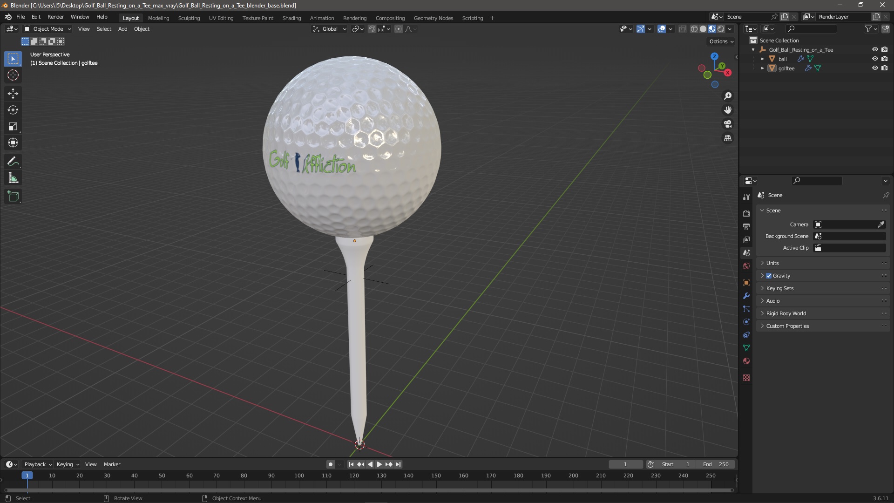Screen dimensions: 894x503
Task: Open the World properties tab
Action: click(746, 266)
